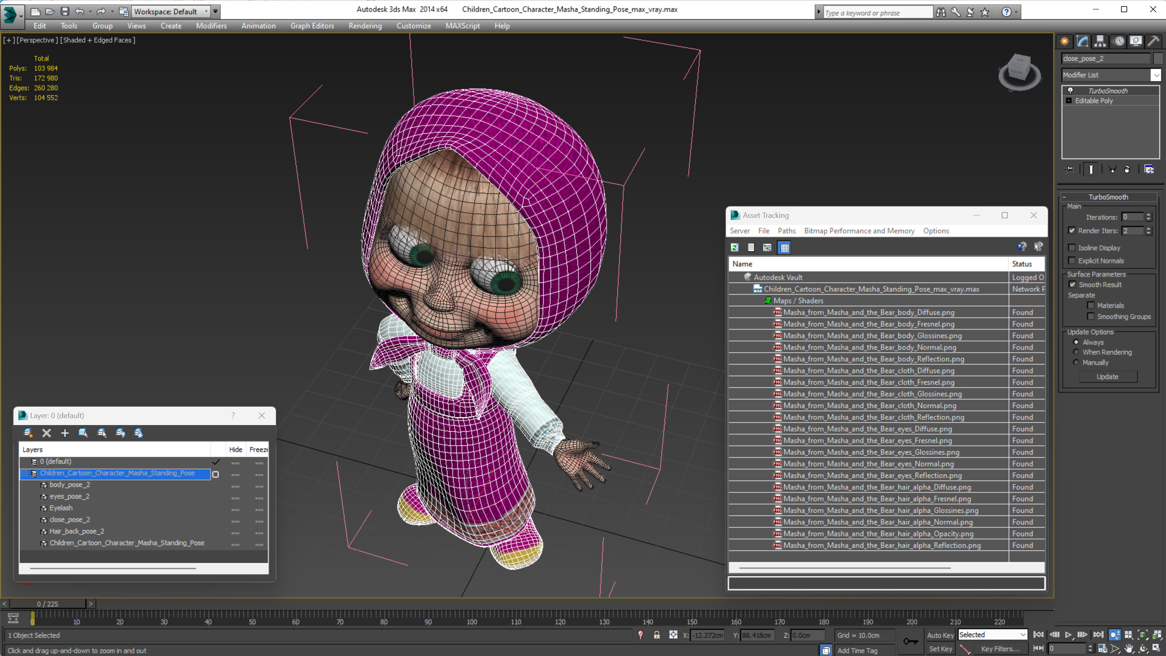
Task: Open the Utilities command panel tab
Action: (1154, 41)
